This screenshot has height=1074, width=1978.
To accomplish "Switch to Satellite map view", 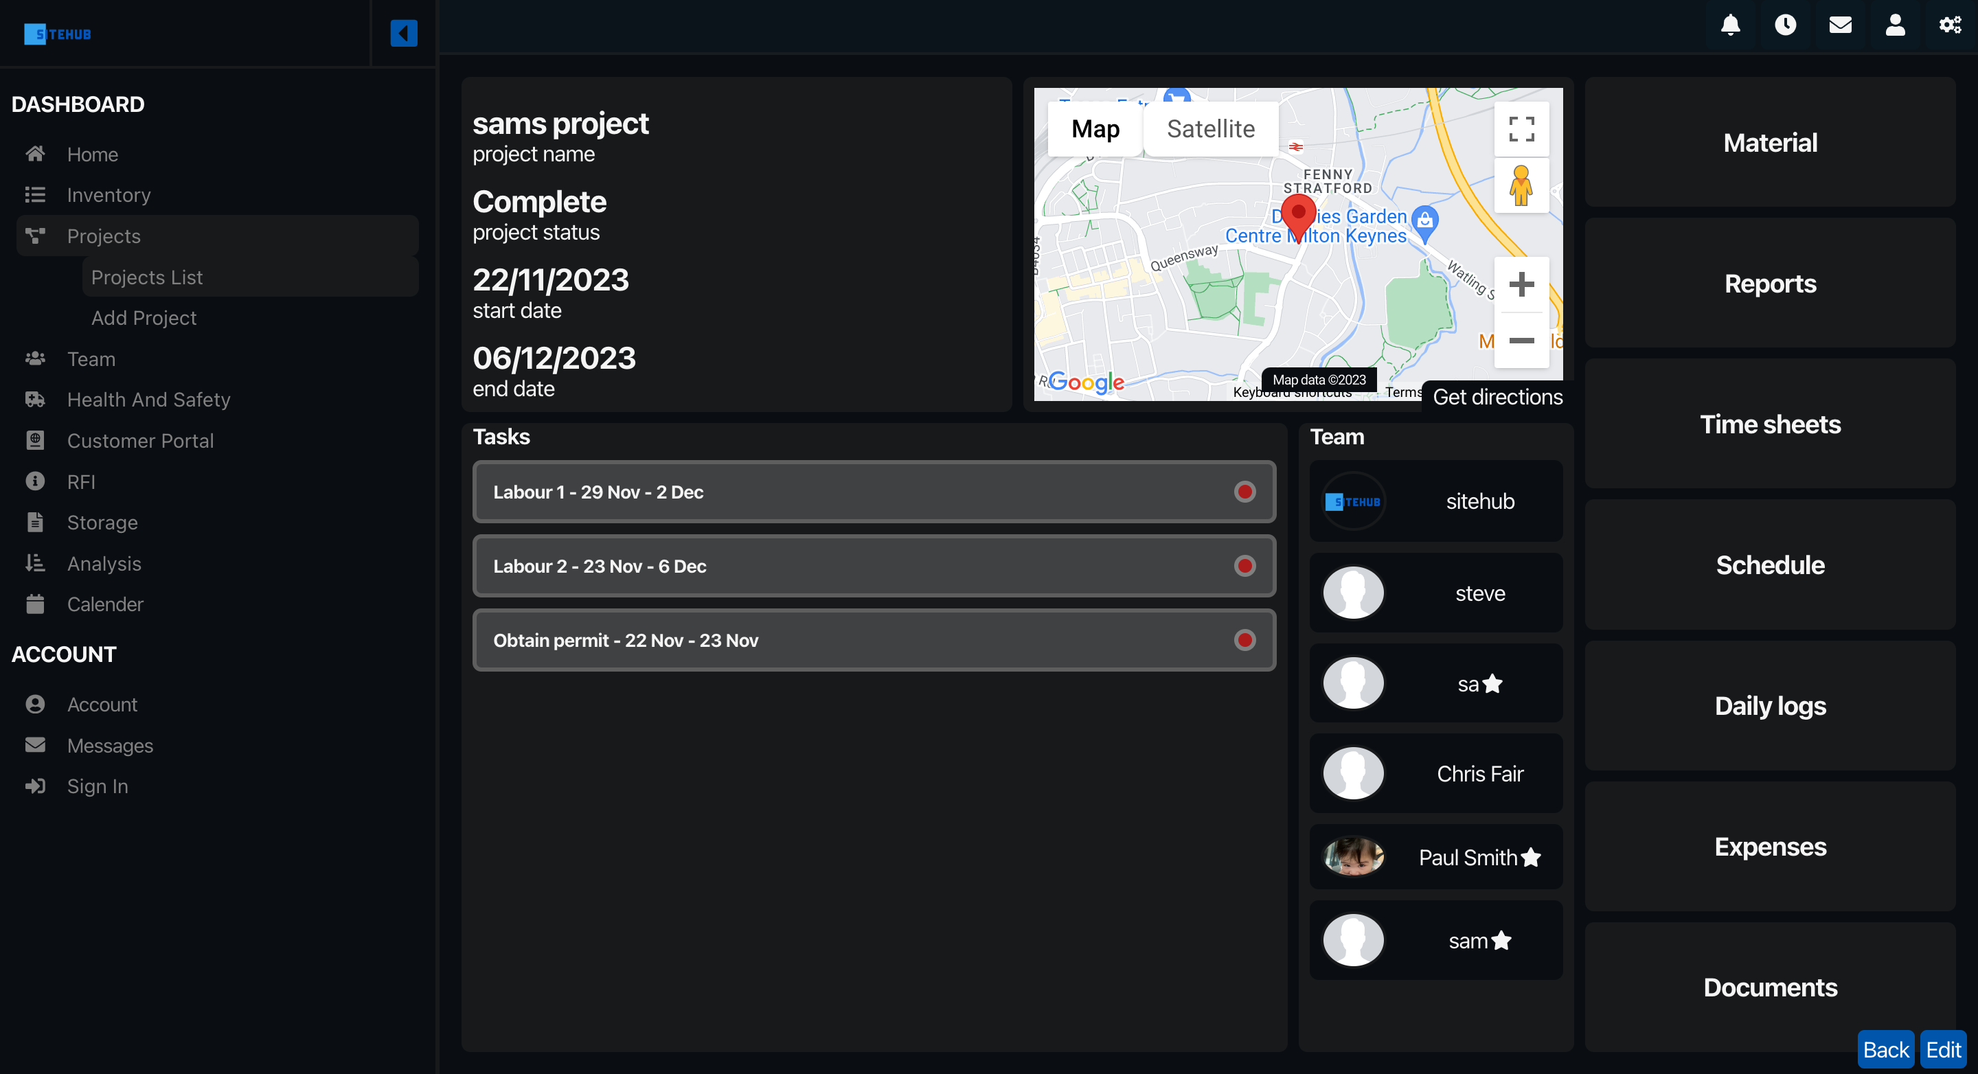I will pyautogui.click(x=1211, y=128).
